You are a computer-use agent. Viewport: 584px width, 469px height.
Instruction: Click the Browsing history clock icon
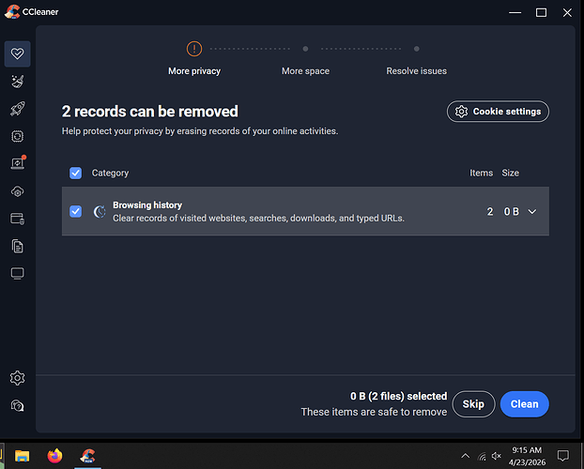point(100,211)
